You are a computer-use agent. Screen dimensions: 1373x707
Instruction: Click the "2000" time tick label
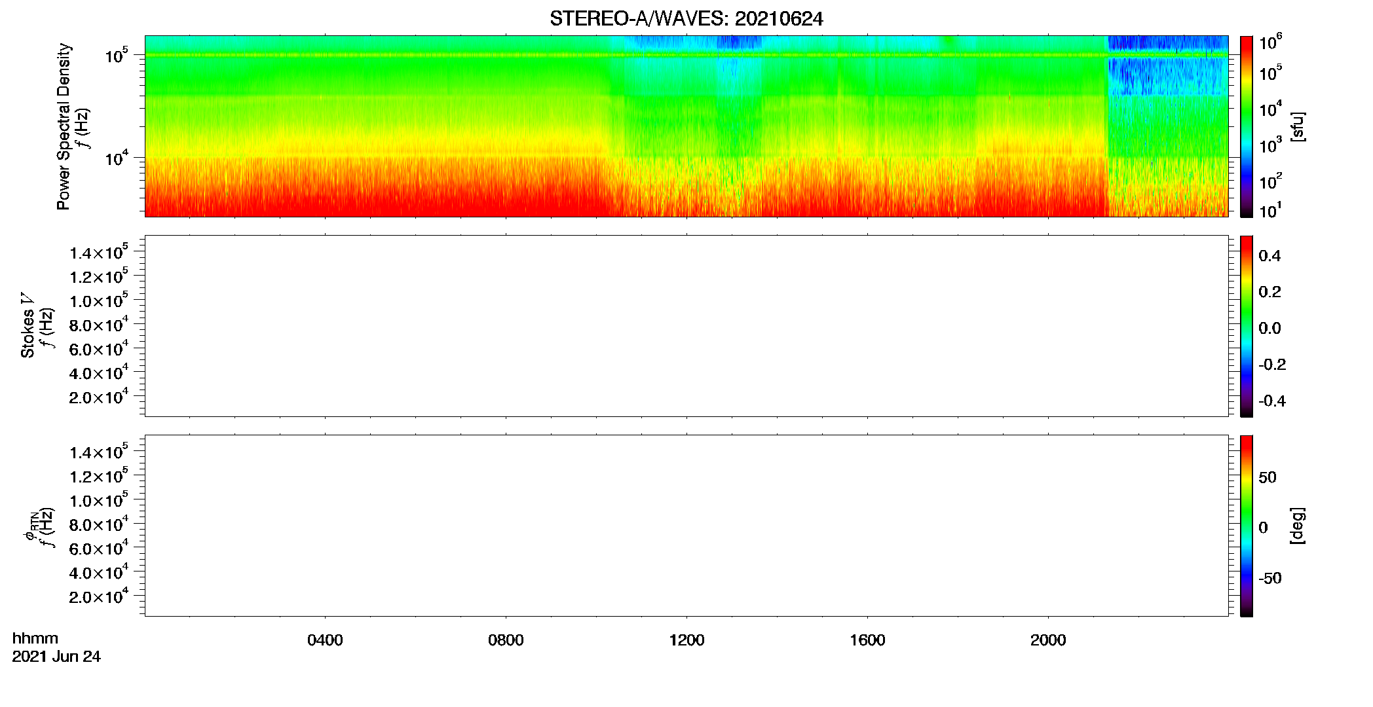click(1048, 640)
